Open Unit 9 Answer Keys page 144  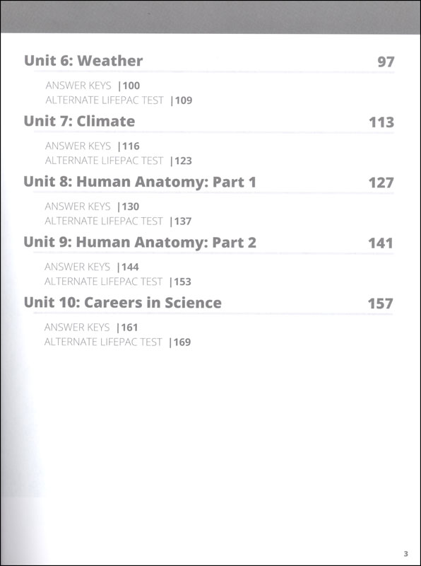(92, 267)
